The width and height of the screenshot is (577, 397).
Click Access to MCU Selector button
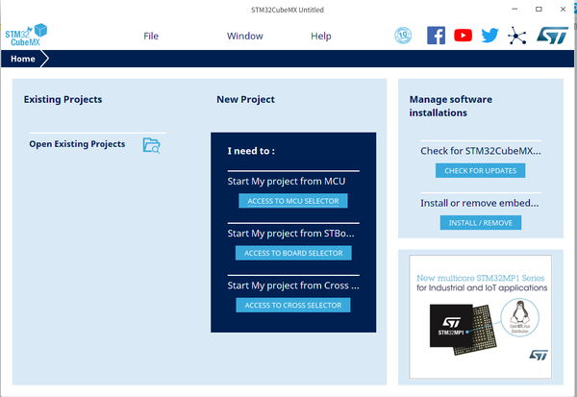[293, 201]
